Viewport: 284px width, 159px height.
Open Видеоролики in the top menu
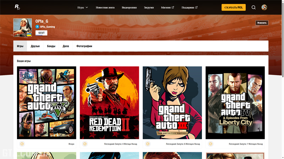[129, 7]
